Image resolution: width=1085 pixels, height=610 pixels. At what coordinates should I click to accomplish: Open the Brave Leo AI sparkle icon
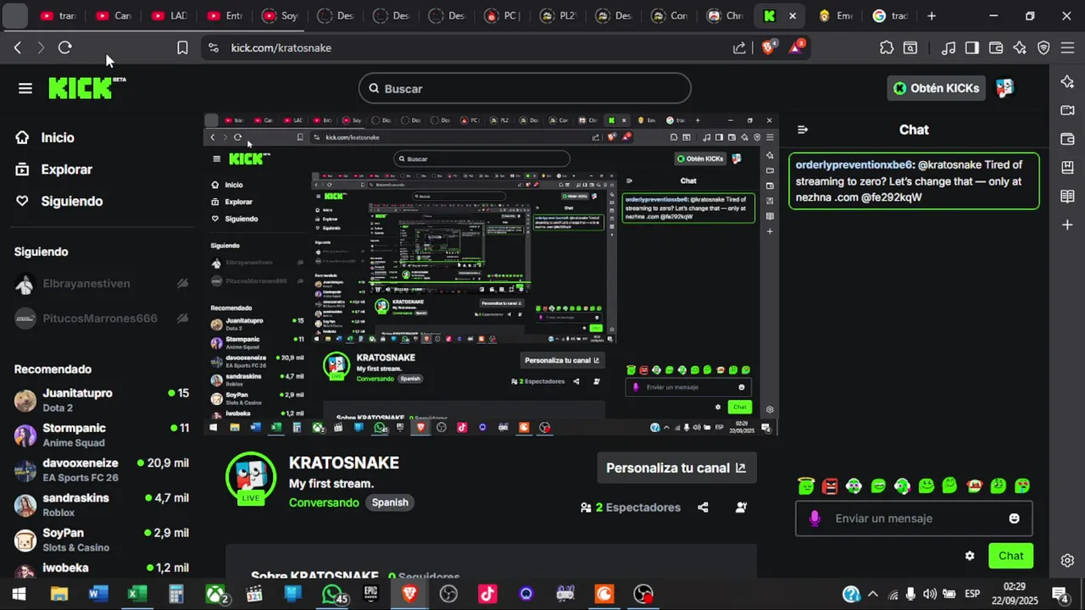point(1020,48)
